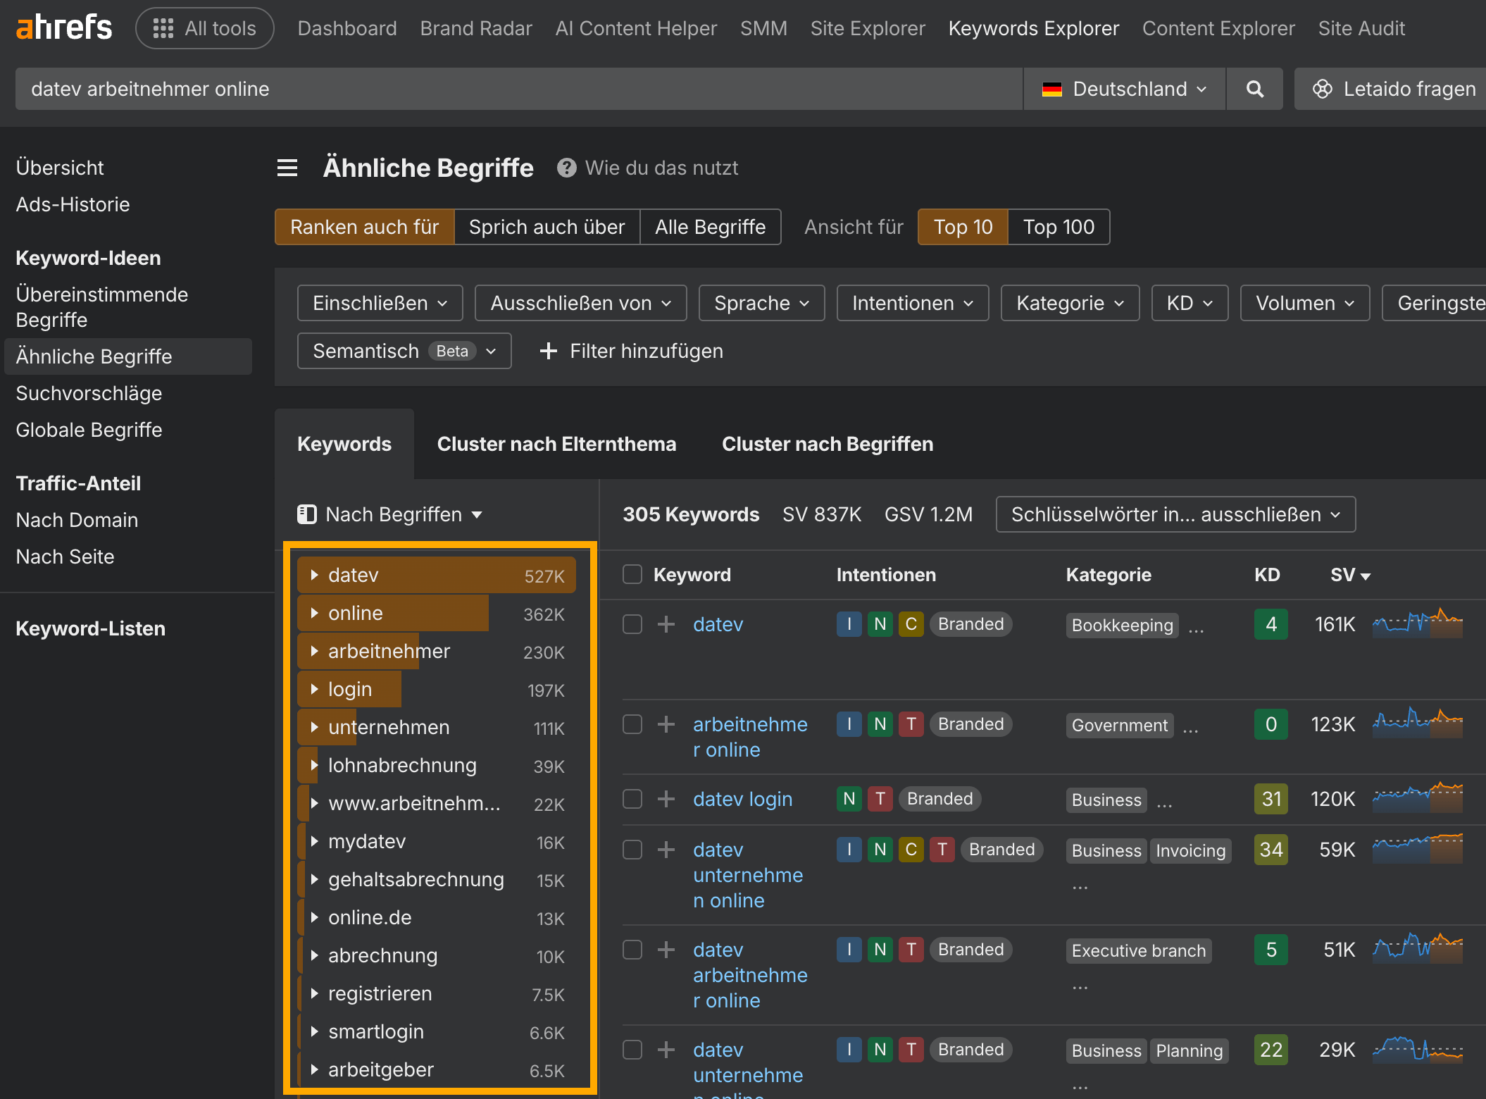Open the Schlüsselwörter ausschließen dropdown
1486x1099 pixels.
click(1175, 514)
